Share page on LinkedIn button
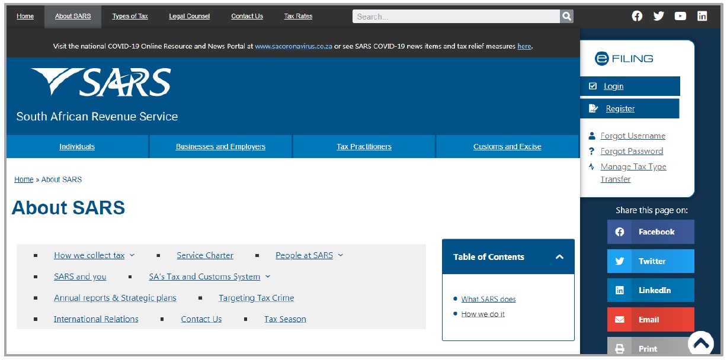This screenshot has height=360, width=727. click(651, 290)
